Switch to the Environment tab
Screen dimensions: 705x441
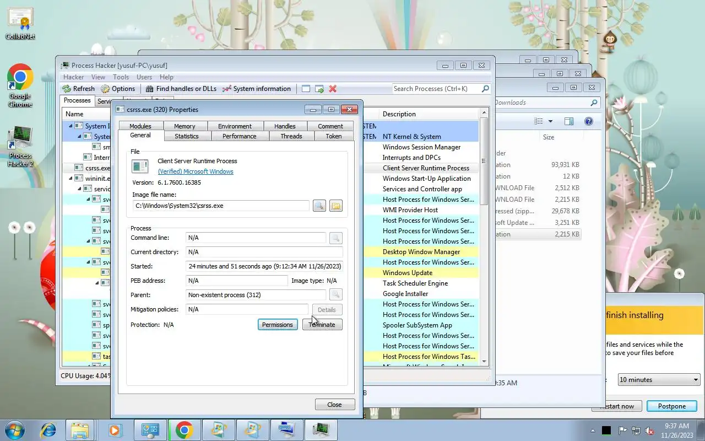pos(235,126)
